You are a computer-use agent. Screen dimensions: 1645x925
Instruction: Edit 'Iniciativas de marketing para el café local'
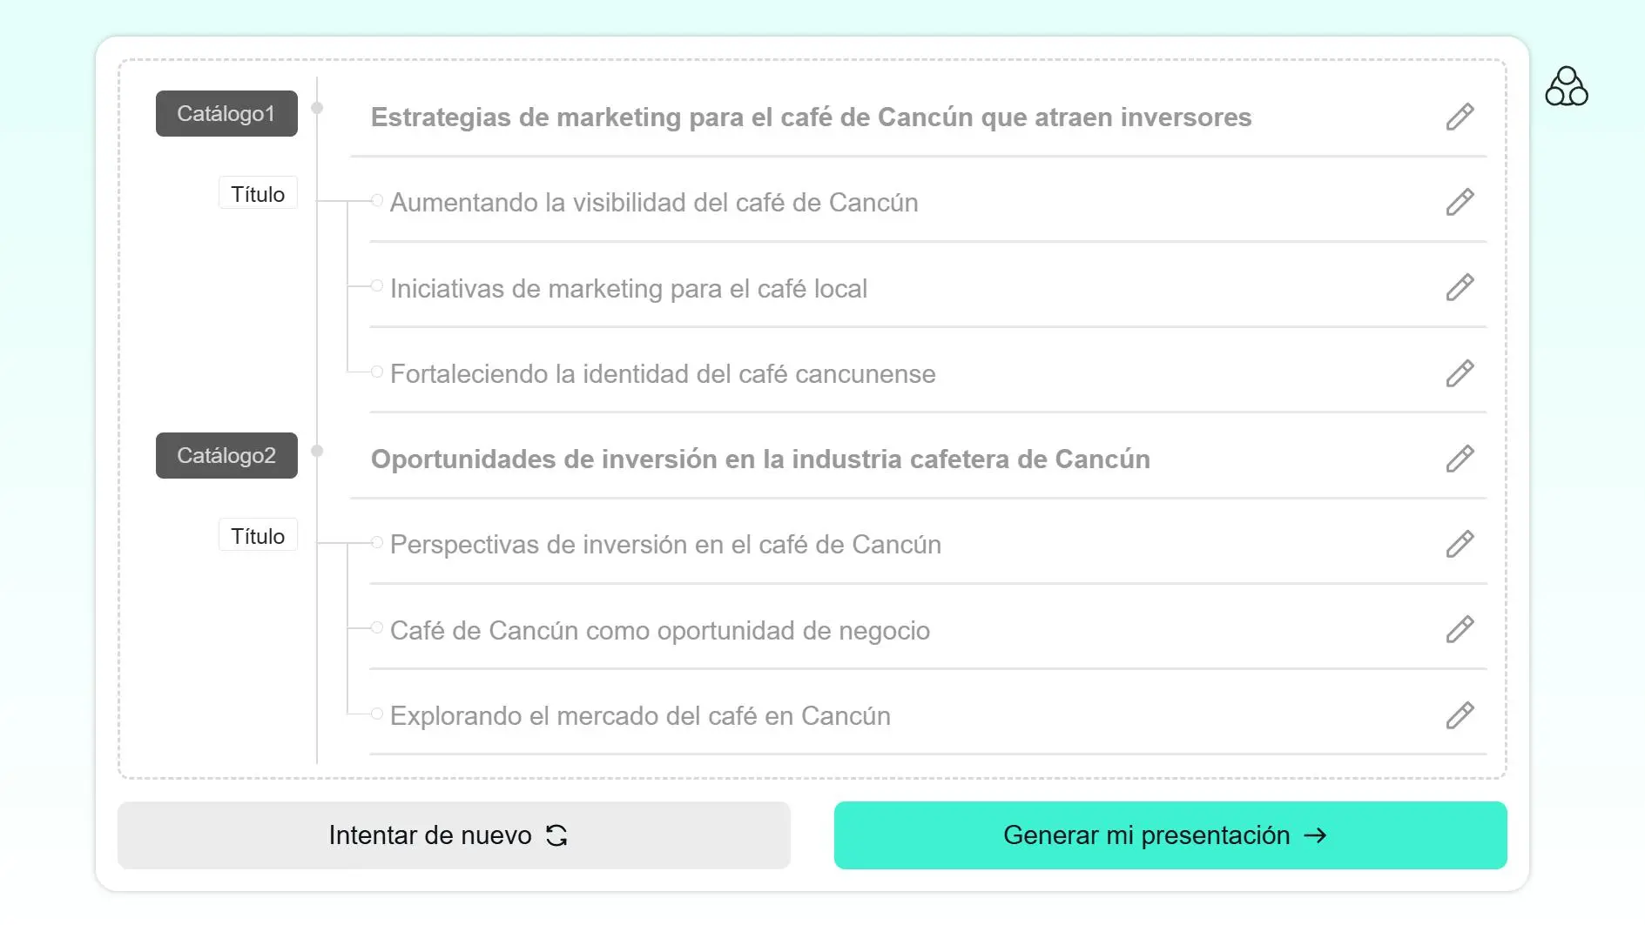click(1460, 287)
